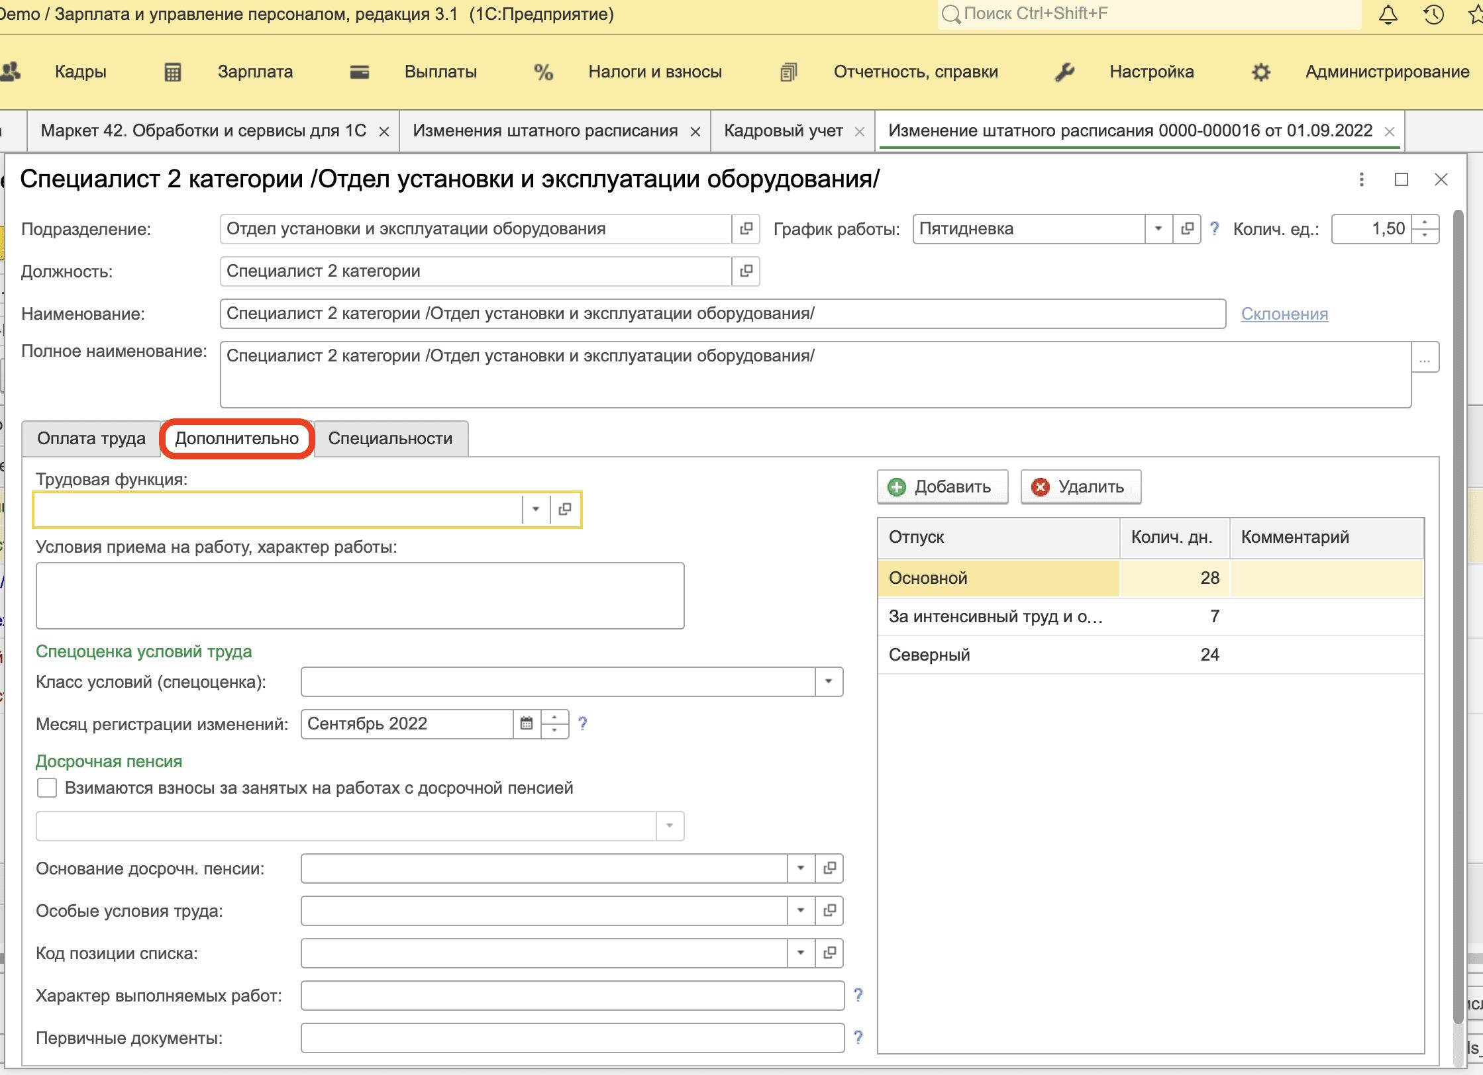Click the Колич. дн. column header
This screenshot has height=1075, width=1483.
pyautogui.click(x=1174, y=537)
